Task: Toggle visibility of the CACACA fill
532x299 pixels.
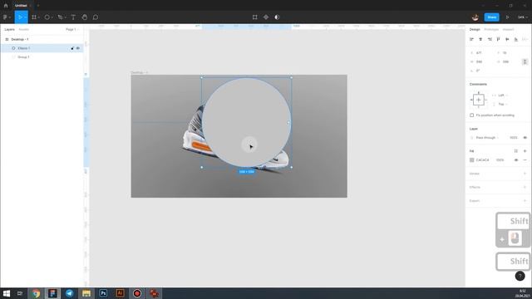Action: click(x=516, y=160)
